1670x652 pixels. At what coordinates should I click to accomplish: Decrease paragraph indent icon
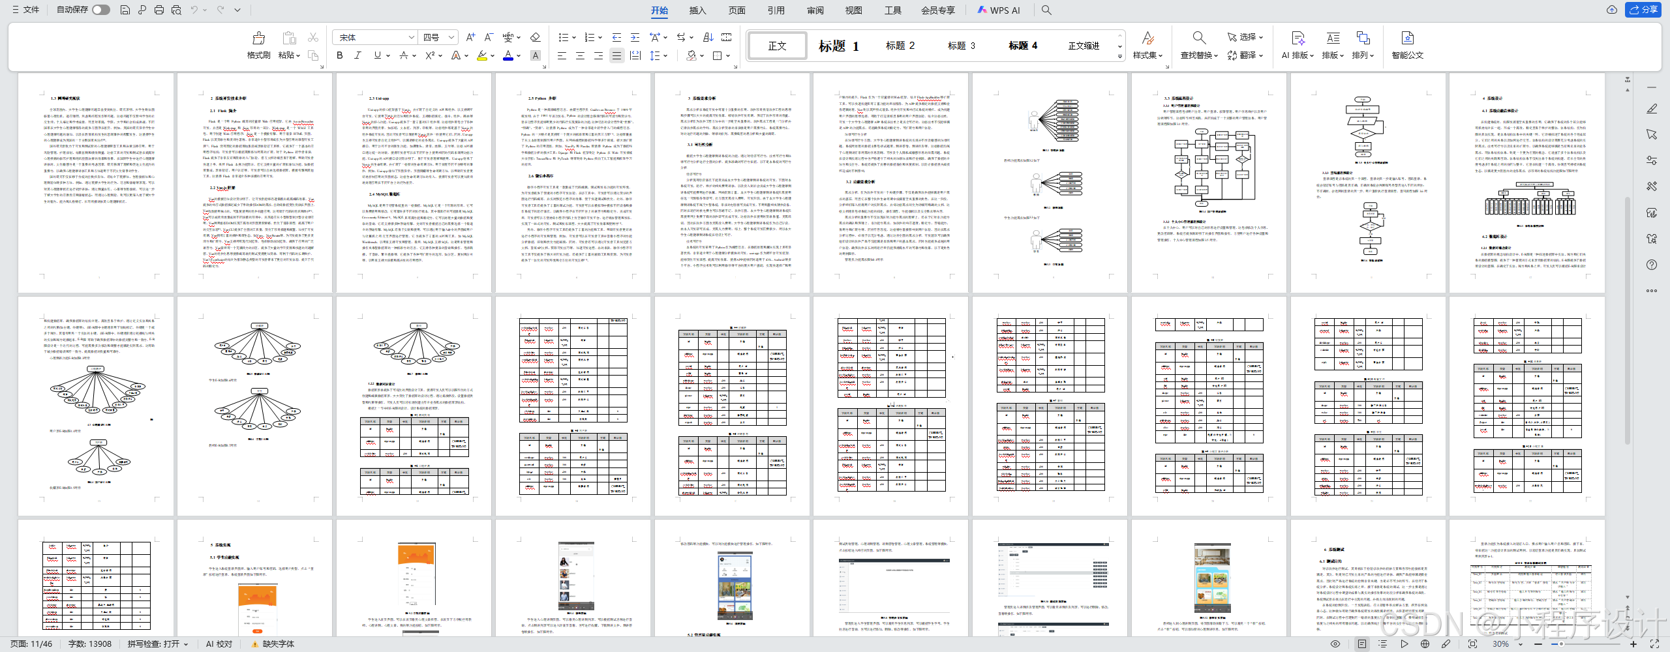pyautogui.click(x=616, y=37)
